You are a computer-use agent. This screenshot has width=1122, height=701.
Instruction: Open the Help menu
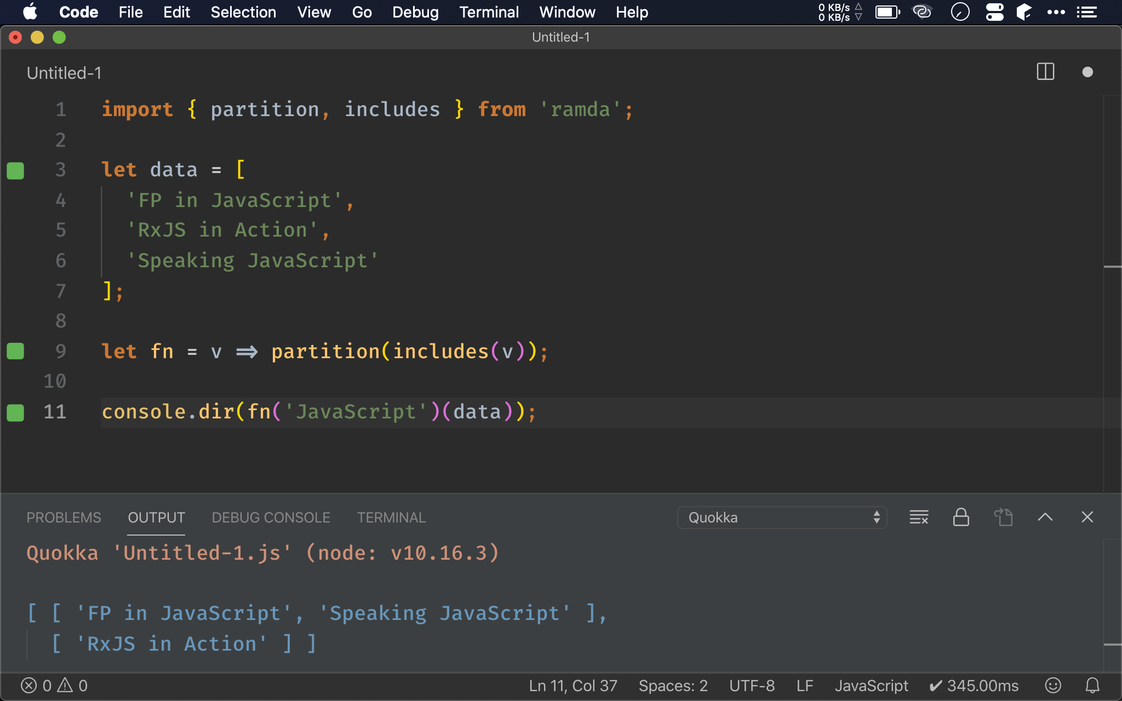(632, 12)
